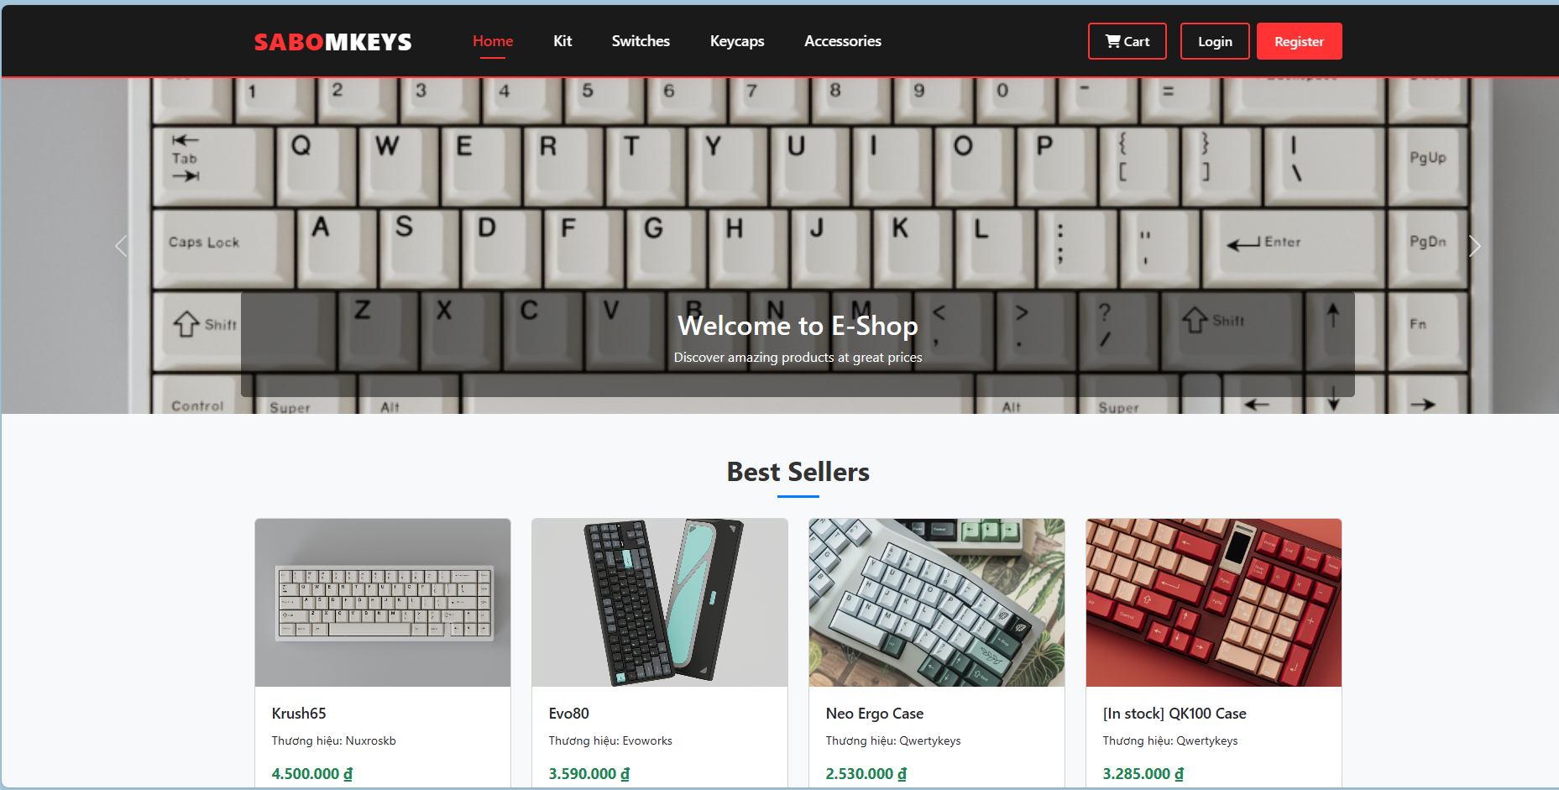Click the red Register button
Viewport: 1559px width, 790px height.
pyautogui.click(x=1299, y=41)
